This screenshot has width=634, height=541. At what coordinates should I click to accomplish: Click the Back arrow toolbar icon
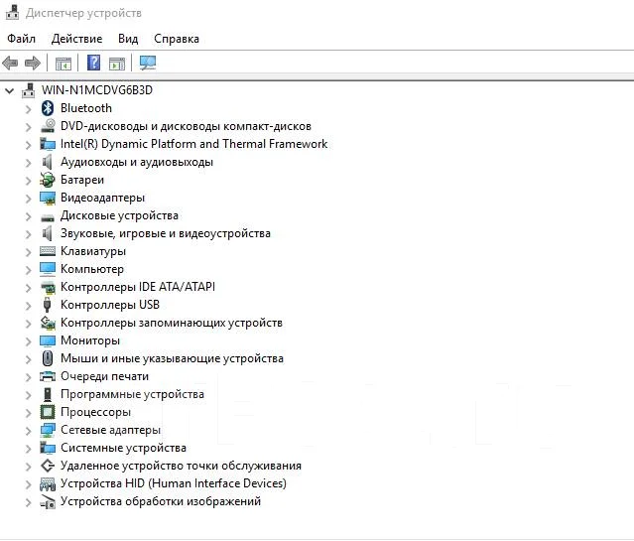[x=10, y=64]
